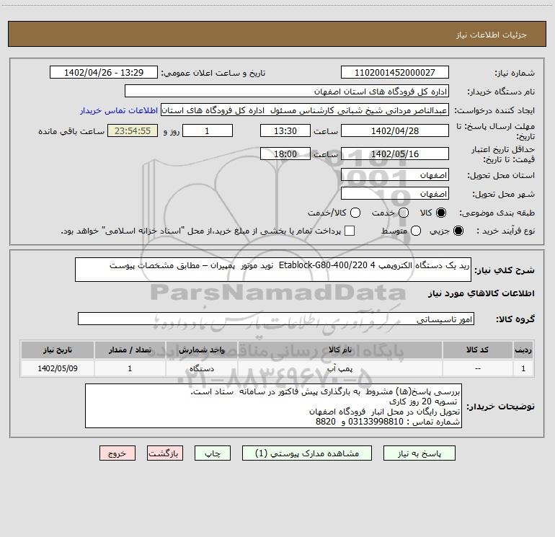
Task: Click the اطلاعات کالاهای مورد نیاز heading
Action: pos(481,293)
